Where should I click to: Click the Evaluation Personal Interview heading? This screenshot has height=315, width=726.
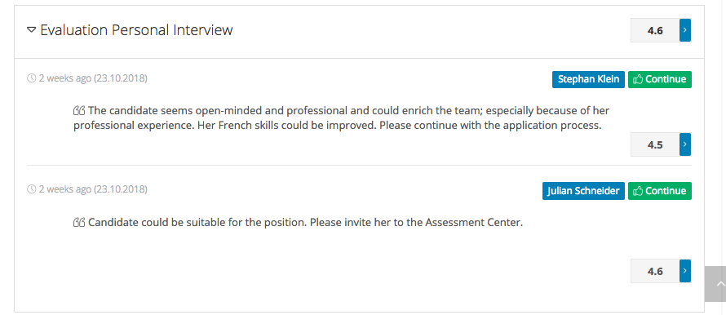pyautogui.click(x=136, y=30)
